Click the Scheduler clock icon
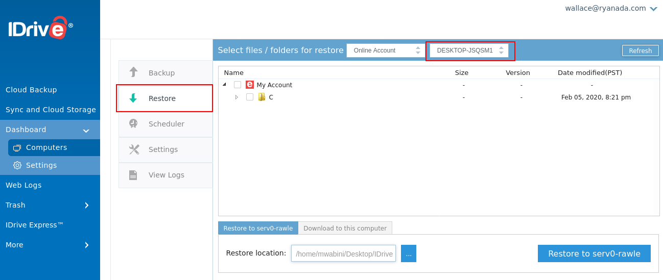The width and height of the screenshot is (663, 280). tap(134, 123)
